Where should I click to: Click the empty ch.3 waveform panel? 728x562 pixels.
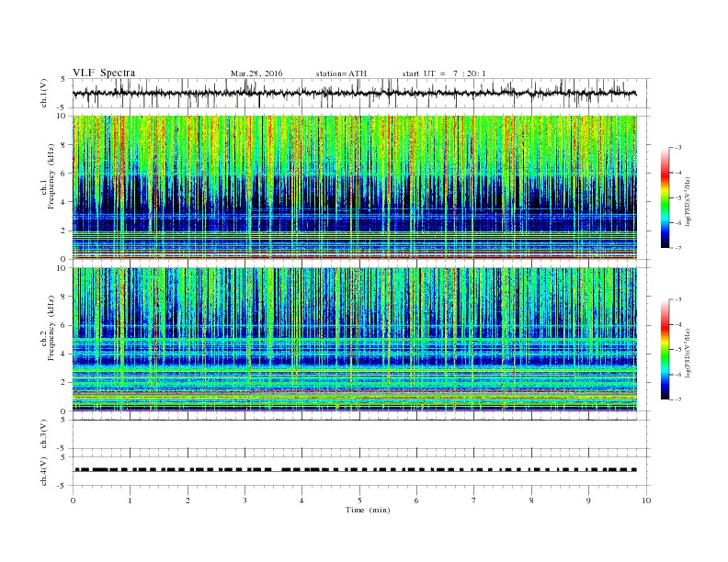pyautogui.click(x=360, y=434)
